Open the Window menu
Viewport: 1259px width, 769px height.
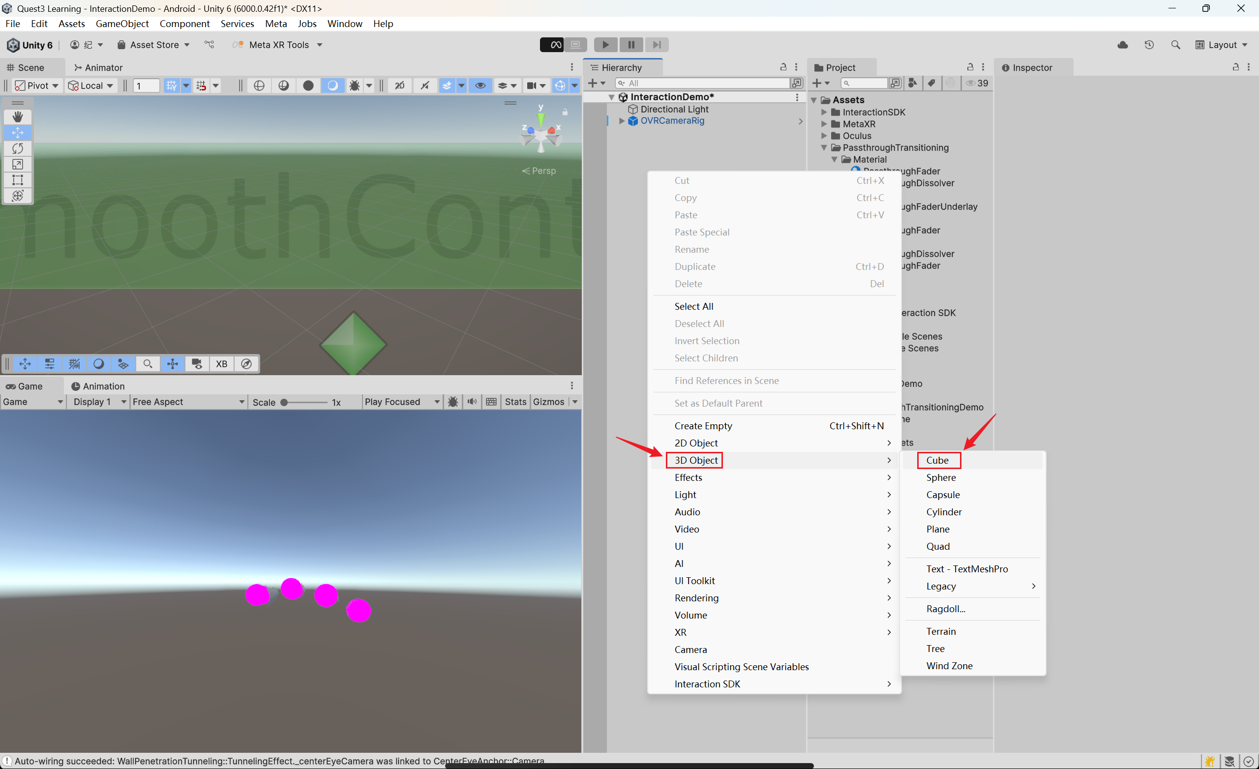[x=345, y=24]
